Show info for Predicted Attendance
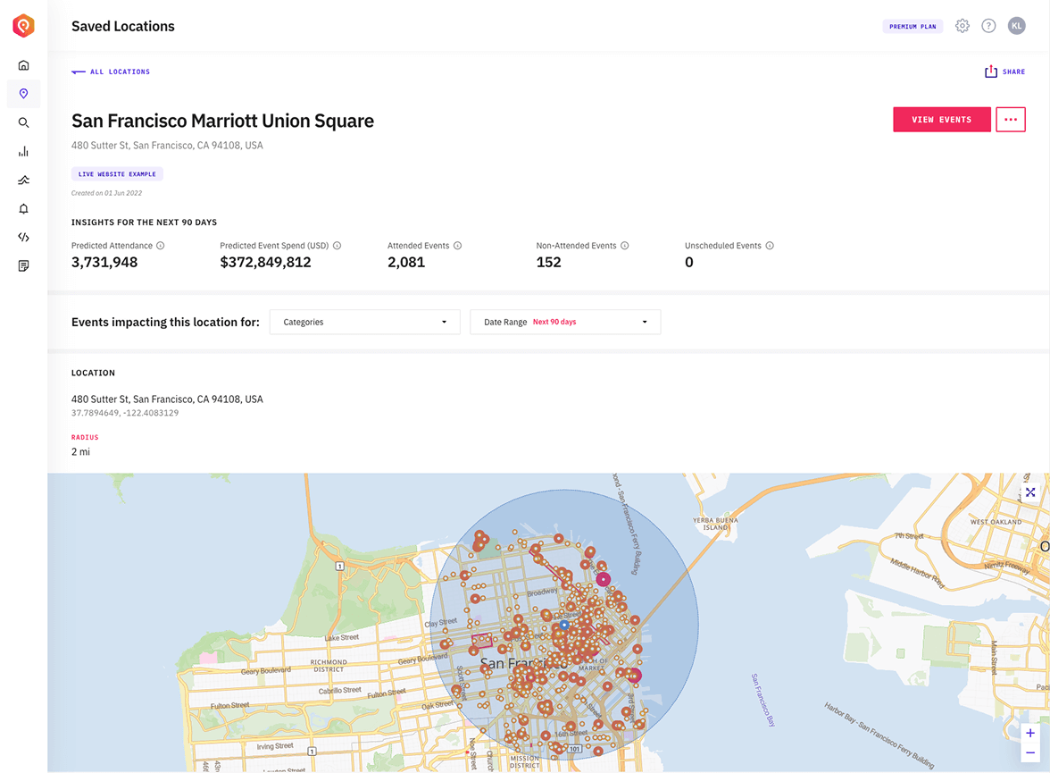The image size is (1050, 773). click(160, 246)
